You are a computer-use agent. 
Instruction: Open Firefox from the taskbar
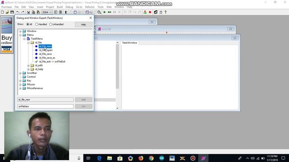coord(141,158)
